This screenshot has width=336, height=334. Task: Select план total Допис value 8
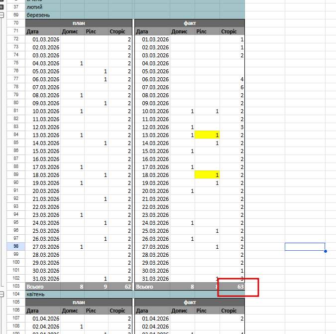pyautogui.click(x=73, y=287)
